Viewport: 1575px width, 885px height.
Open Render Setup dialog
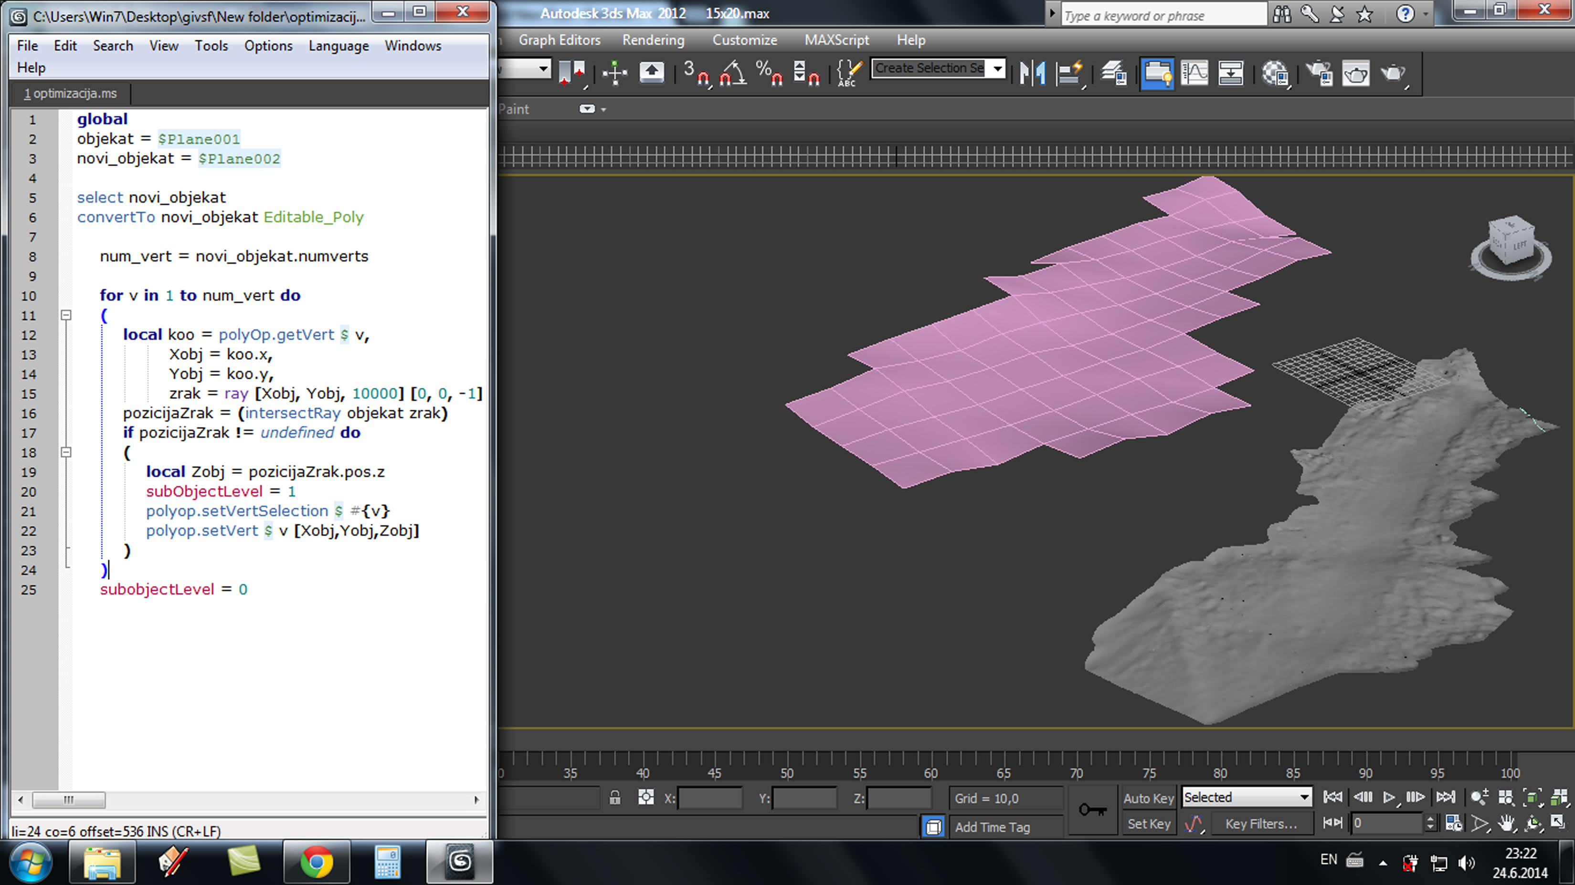point(1320,73)
